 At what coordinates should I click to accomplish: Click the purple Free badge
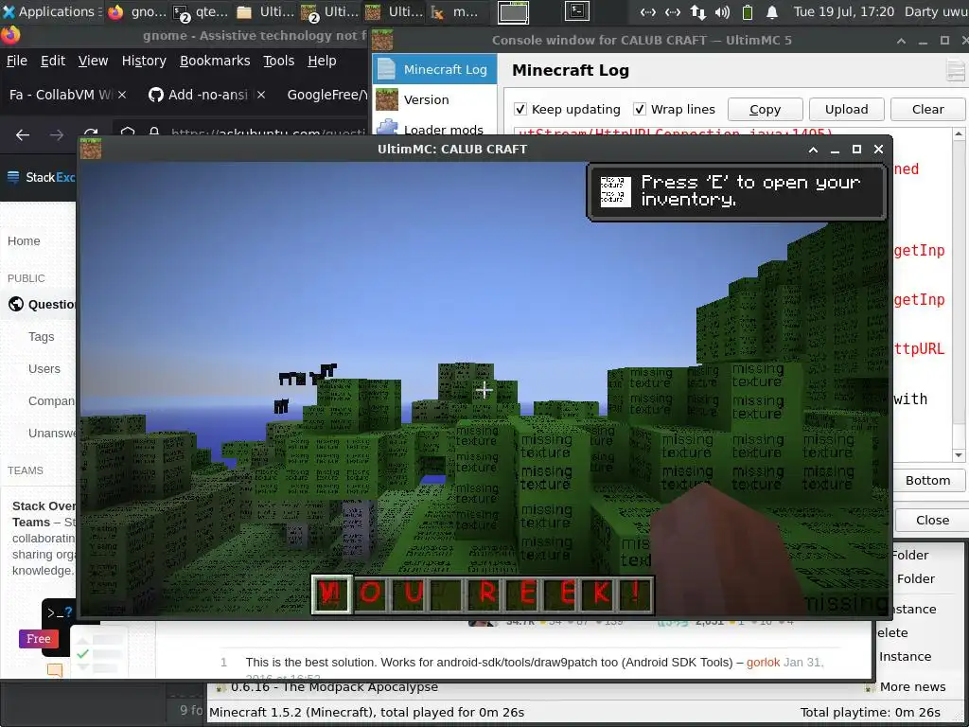(38, 639)
